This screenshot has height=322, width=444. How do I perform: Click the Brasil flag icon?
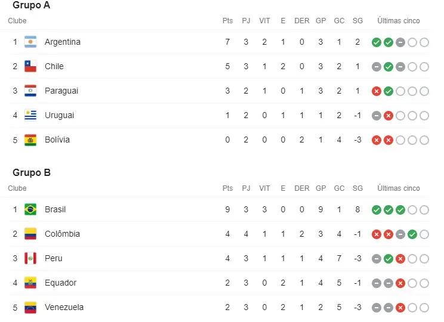(30, 210)
